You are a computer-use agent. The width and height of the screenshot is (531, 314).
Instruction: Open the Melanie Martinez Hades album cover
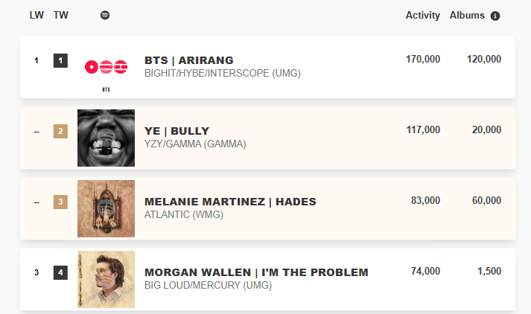click(x=106, y=208)
